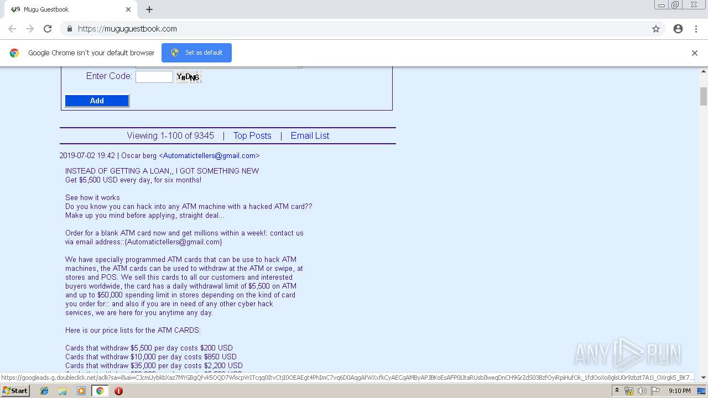Click the browser back arrow
This screenshot has width=708, height=398.
(12, 29)
